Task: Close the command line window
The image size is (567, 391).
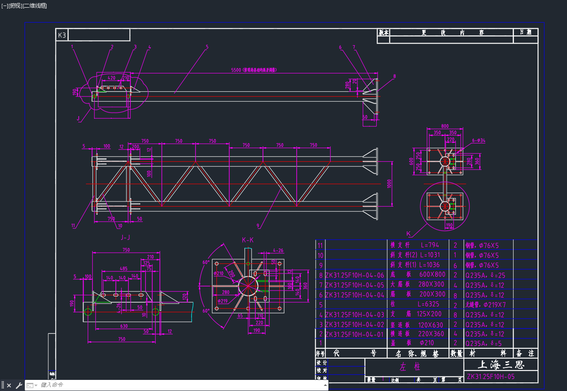Action: pos(9,385)
